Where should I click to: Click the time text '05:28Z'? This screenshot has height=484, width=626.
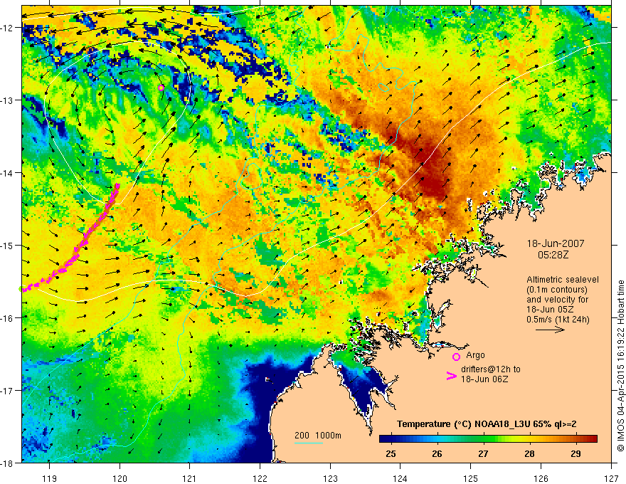point(553,255)
